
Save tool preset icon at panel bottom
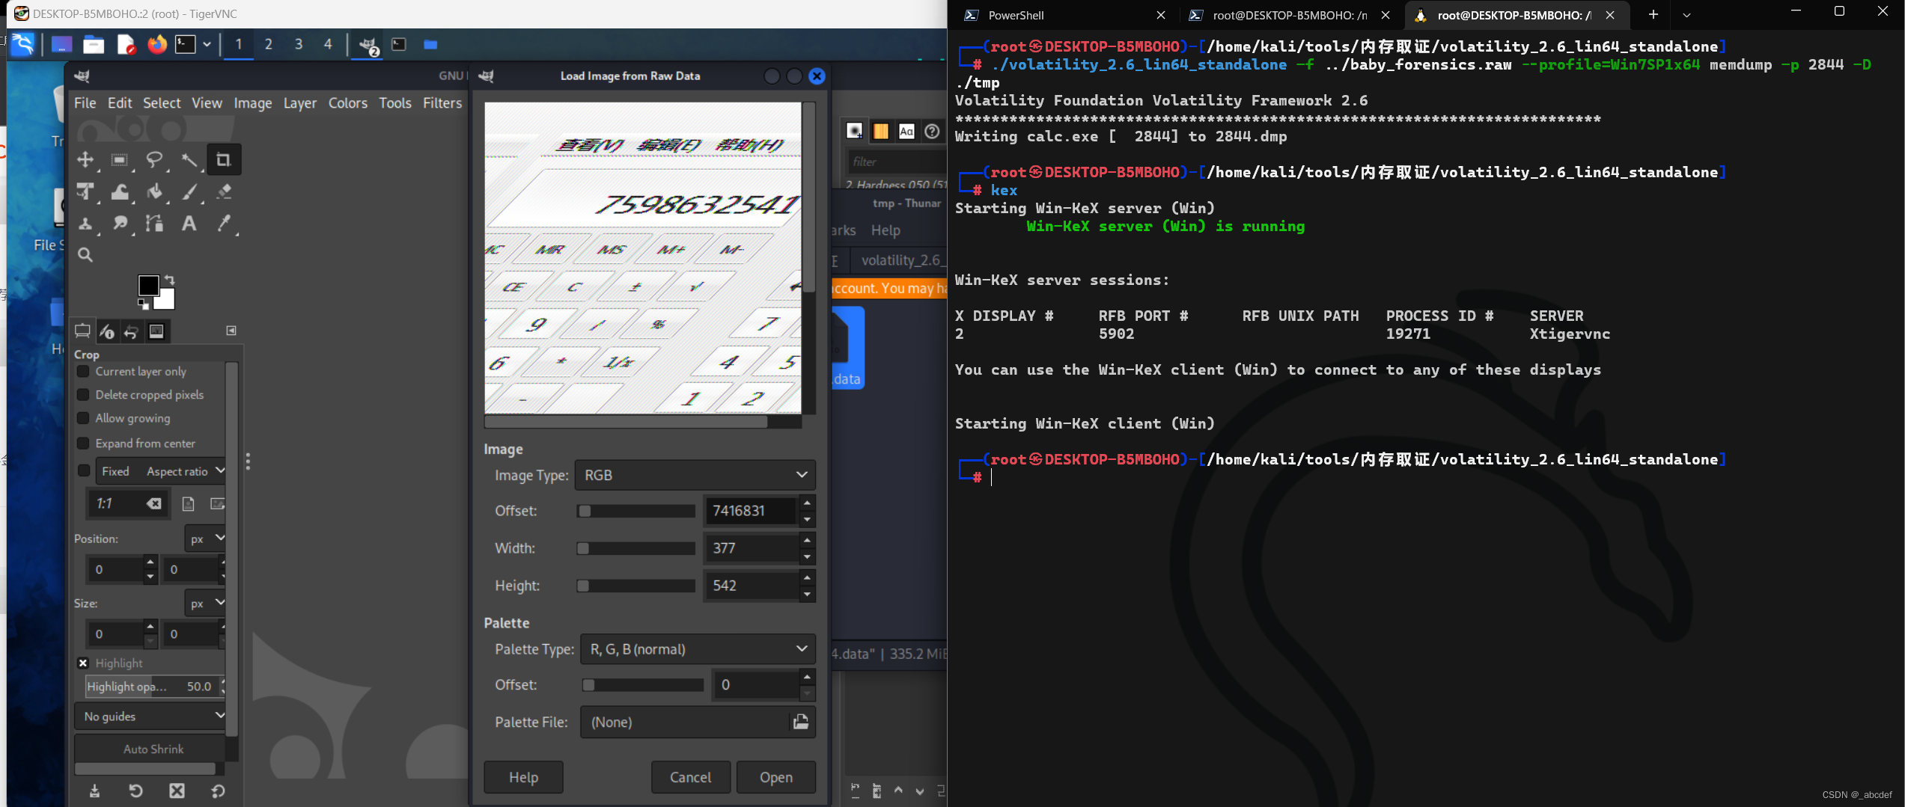[95, 791]
